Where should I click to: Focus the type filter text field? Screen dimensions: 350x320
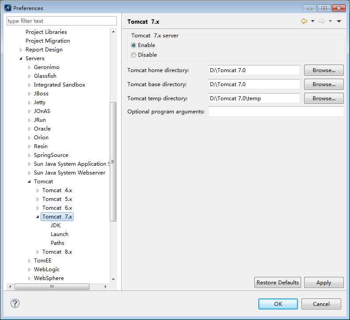(62, 21)
